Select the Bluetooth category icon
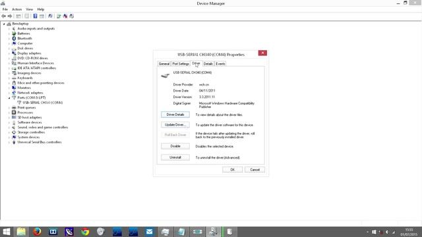The width and height of the screenshot is (422, 237). [x=14, y=38]
